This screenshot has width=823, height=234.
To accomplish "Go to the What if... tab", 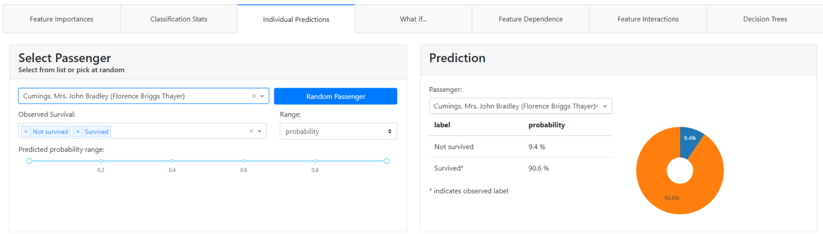I will [x=413, y=19].
